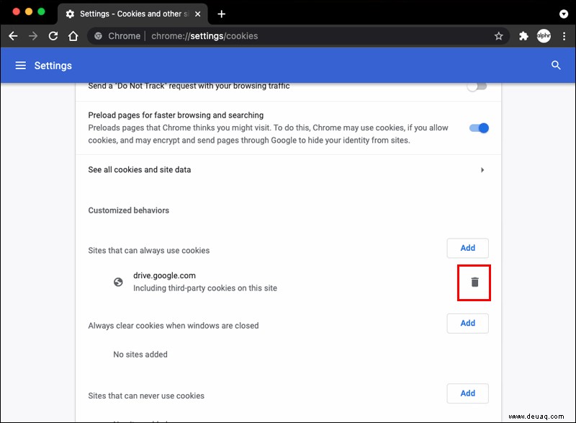
Task: Toggle Preload pages for faster browsing
Action: [479, 128]
